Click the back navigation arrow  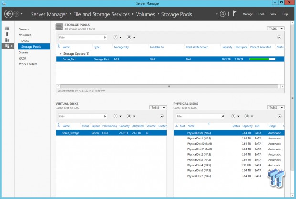(9, 14)
